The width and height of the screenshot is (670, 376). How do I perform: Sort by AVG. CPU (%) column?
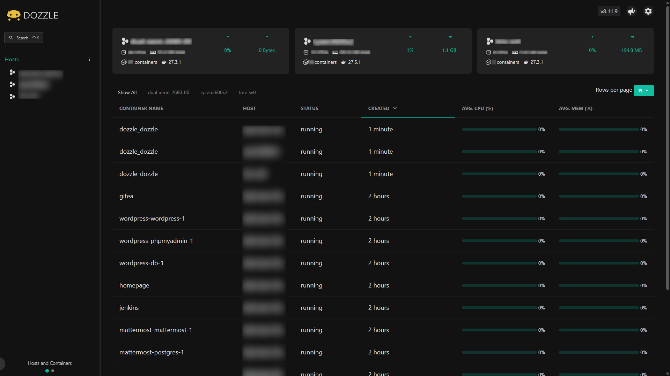pos(477,108)
